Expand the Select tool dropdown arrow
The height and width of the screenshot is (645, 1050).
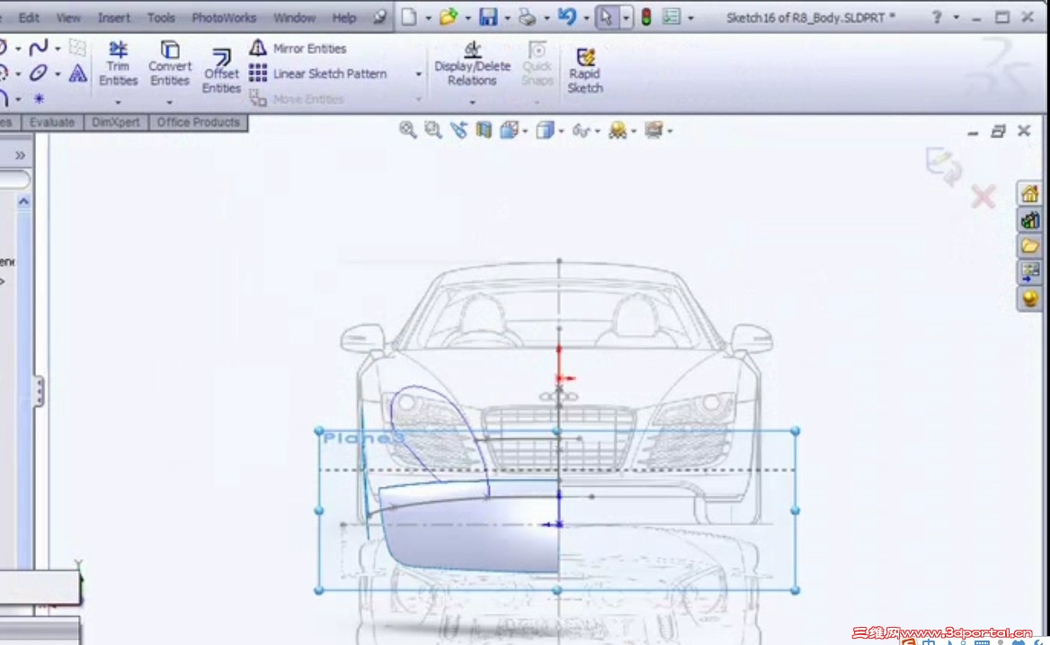(626, 18)
